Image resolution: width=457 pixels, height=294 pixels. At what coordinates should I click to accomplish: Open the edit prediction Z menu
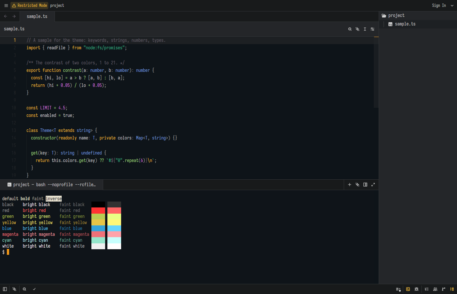(x=398, y=289)
